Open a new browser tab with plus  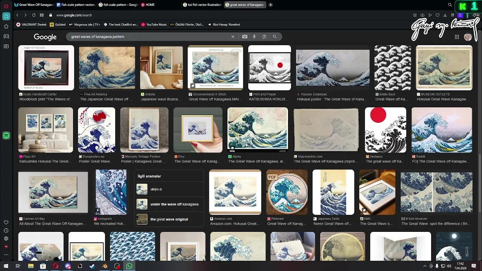pos(270,5)
